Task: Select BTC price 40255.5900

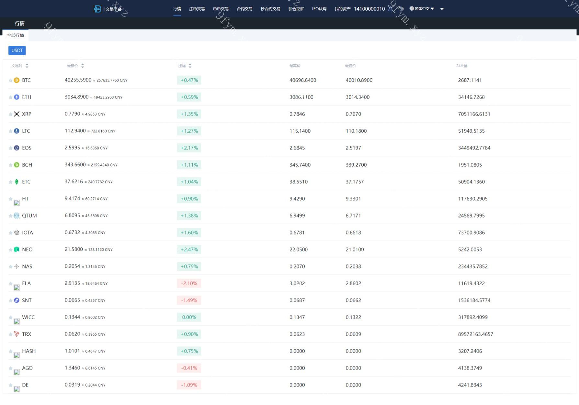Action: (x=78, y=80)
